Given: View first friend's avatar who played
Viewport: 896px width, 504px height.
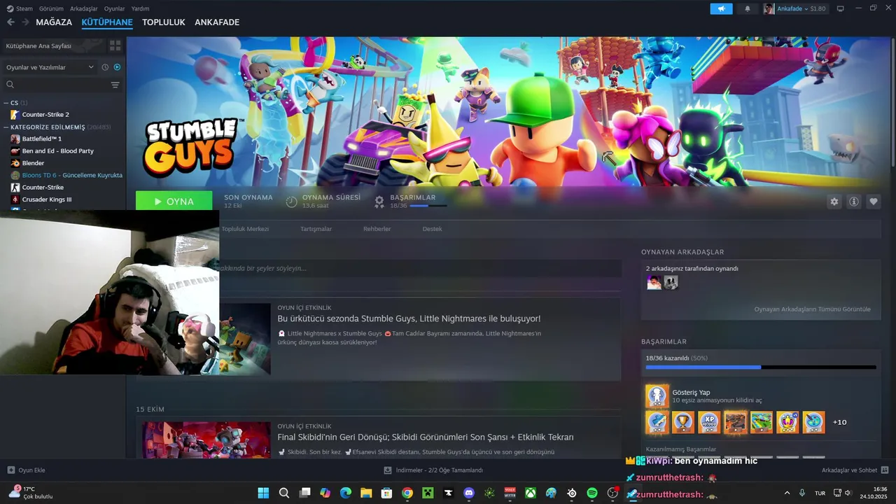Looking at the screenshot, I should tap(654, 283).
